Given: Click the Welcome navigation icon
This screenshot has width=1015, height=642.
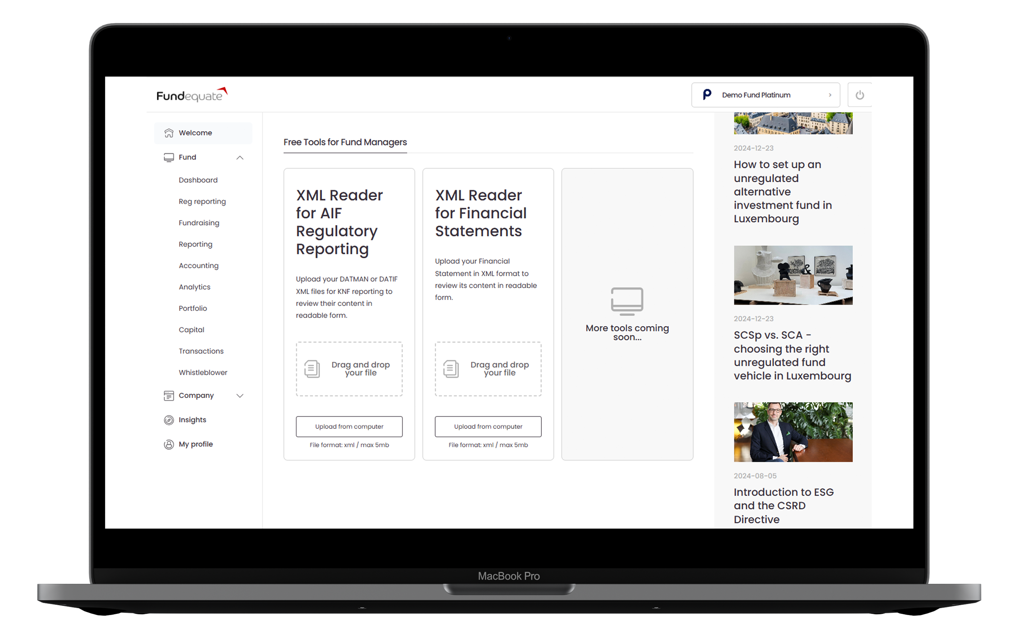Looking at the screenshot, I should [x=169, y=133].
